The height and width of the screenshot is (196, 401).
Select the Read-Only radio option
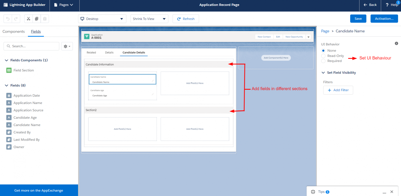(323, 56)
